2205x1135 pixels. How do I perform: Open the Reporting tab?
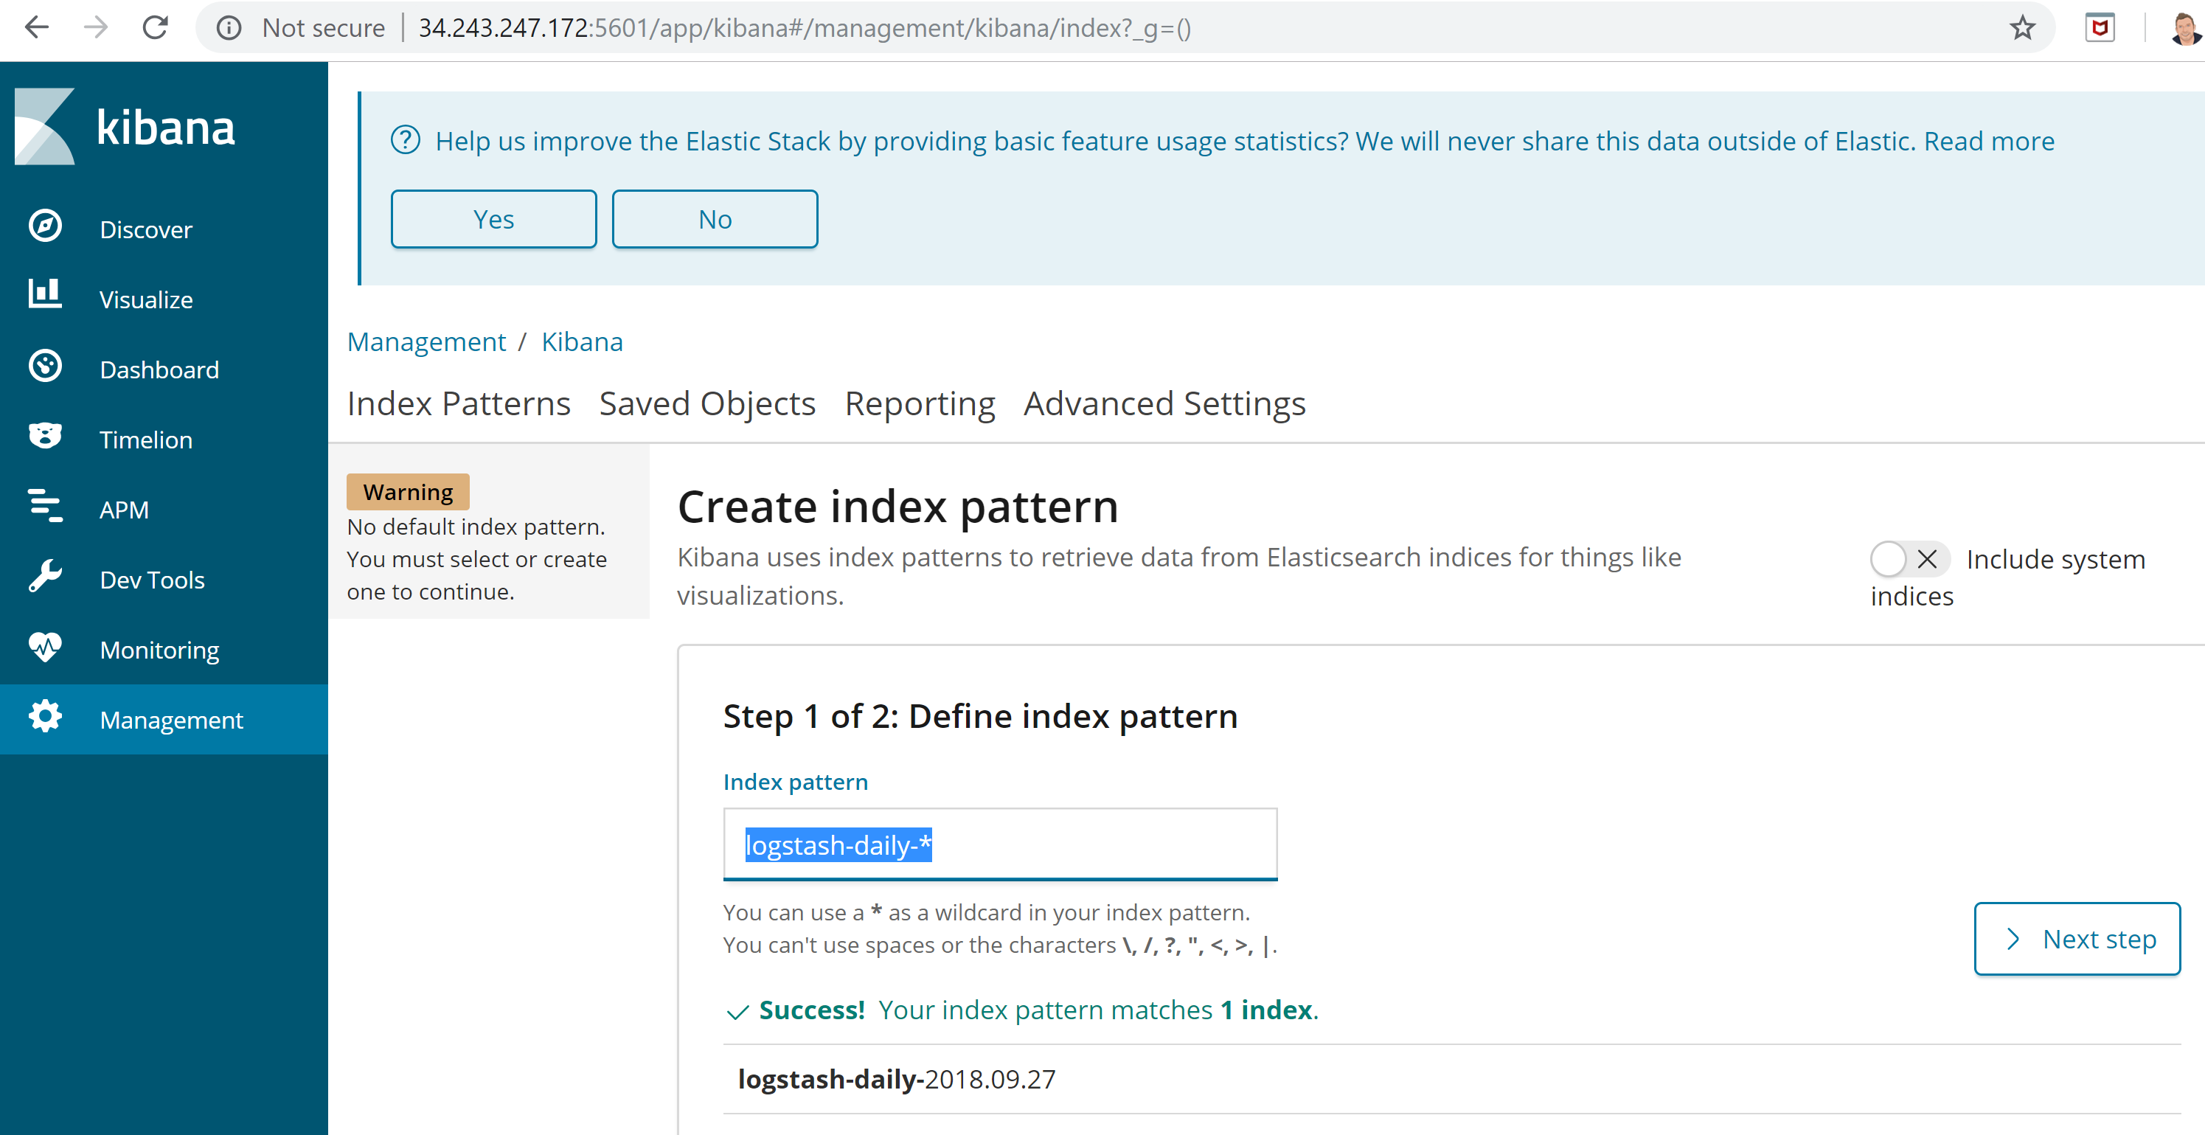[920, 404]
